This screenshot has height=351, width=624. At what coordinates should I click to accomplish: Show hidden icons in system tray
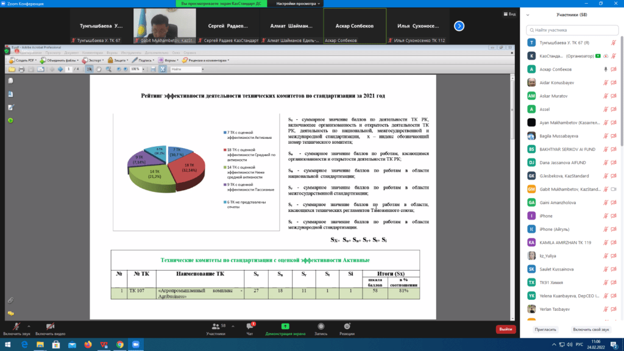[x=554, y=345]
